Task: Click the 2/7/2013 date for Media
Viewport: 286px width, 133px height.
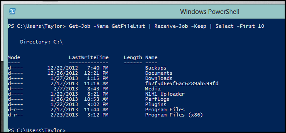Action: pos(66,89)
